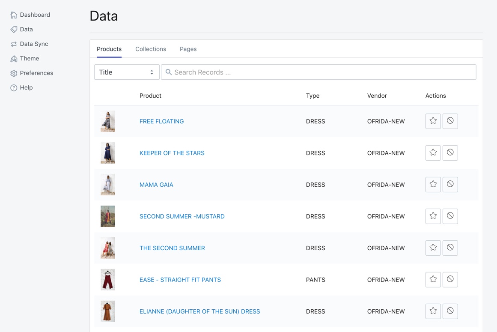This screenshot has height=332, width=497.
Task: Click the Preferences gear icon
Action: click(14, 73)
